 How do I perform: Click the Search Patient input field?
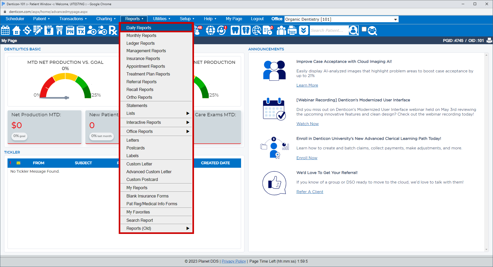(329, 30)
